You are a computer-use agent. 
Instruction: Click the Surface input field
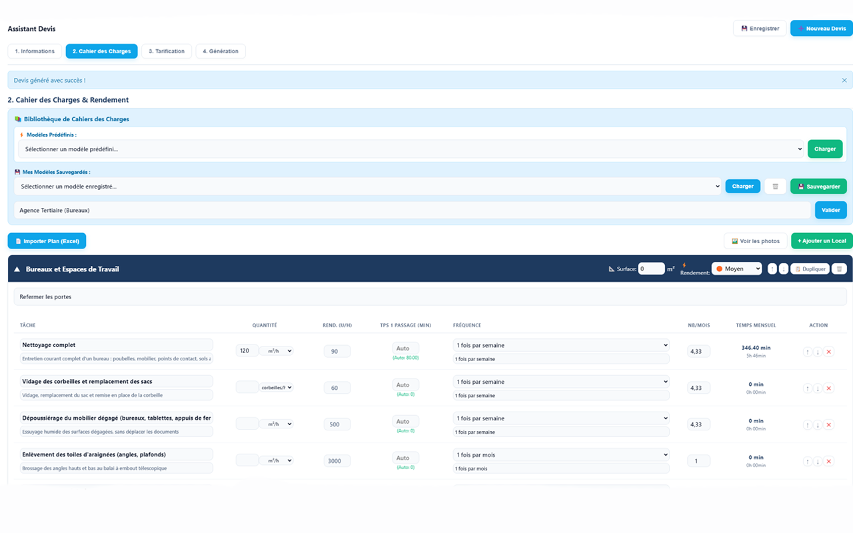click(x=651, y=268)
